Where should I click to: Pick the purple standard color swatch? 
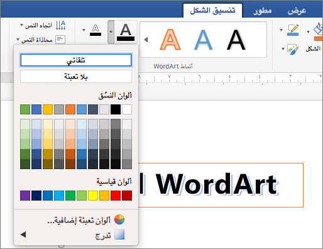(25, 196)
